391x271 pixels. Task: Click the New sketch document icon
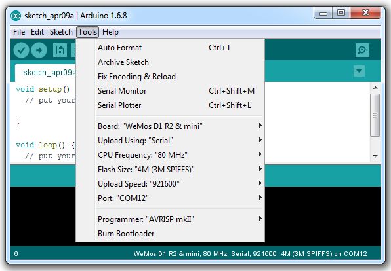click(60, 50)
